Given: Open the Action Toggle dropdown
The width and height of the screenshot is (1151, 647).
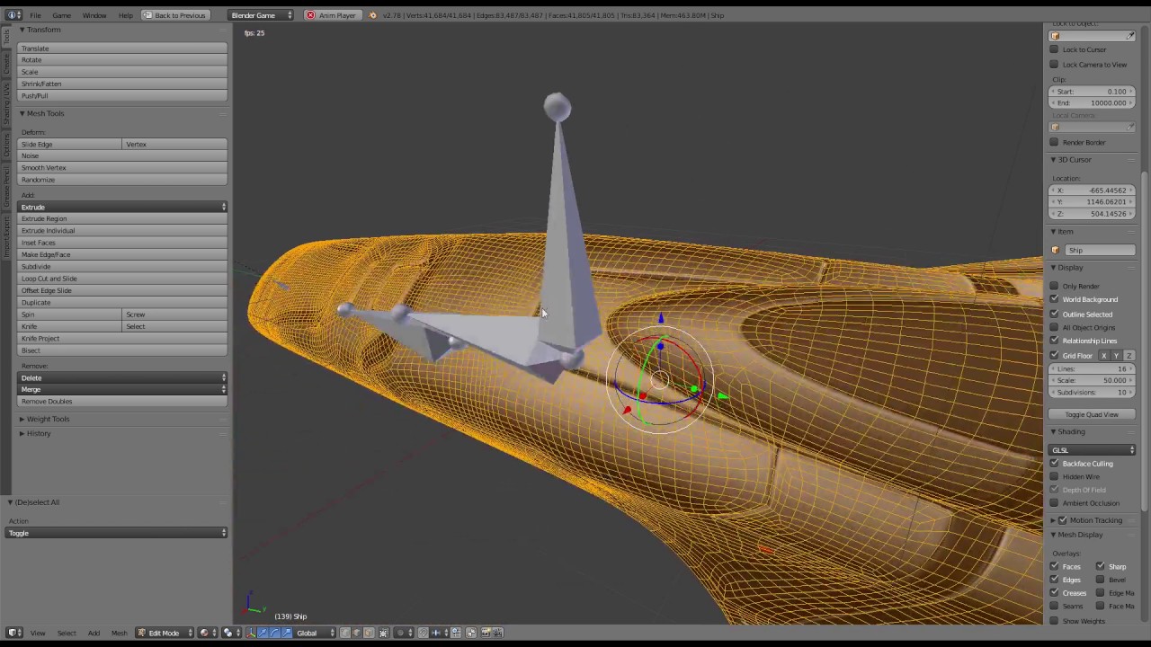Looking at the screenshot, I should click(x=116, y=533).
